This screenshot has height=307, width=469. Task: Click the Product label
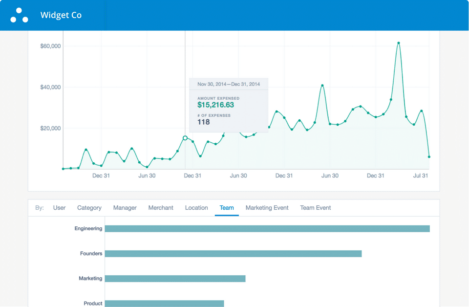click(93, 303)
